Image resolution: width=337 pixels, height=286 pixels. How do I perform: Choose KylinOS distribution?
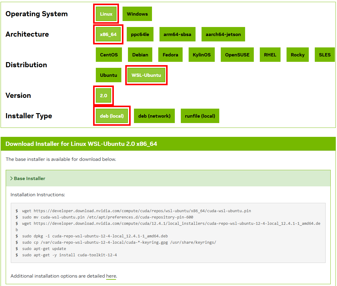pyautogui.click(x=202, y=55)
